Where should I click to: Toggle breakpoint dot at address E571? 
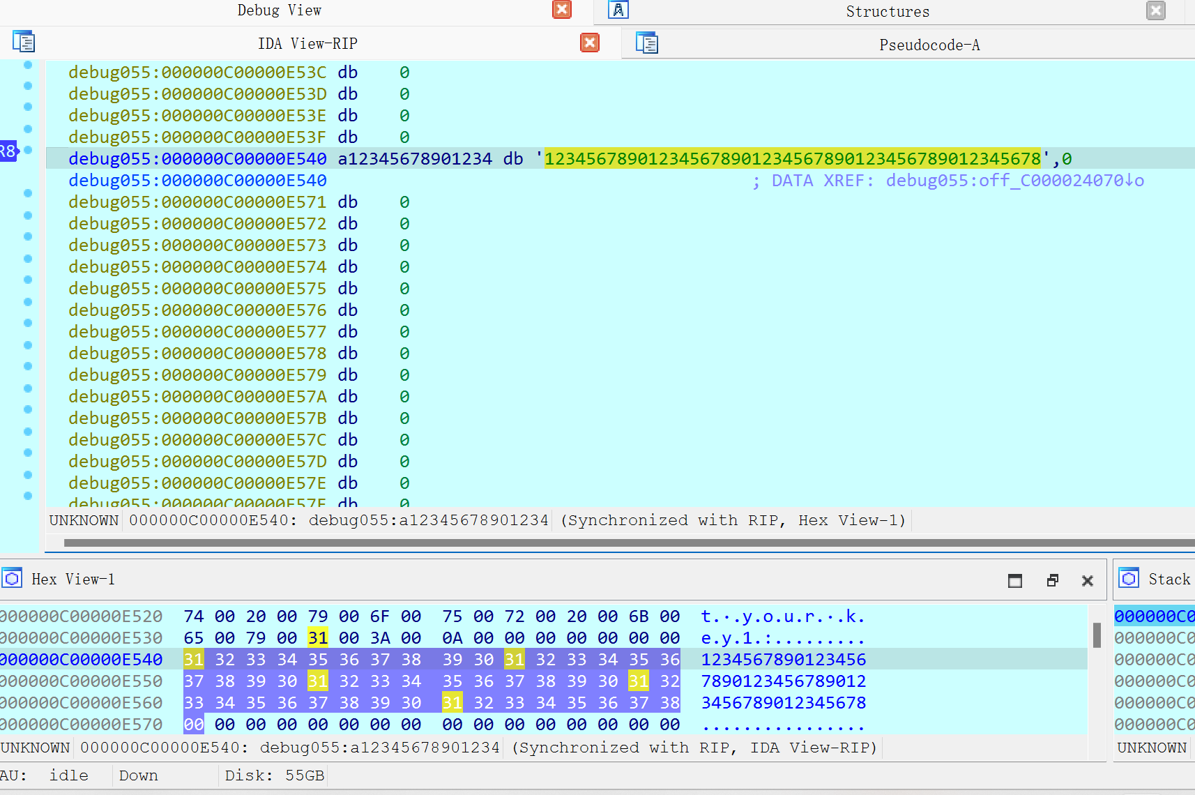(x=28, y=193)
